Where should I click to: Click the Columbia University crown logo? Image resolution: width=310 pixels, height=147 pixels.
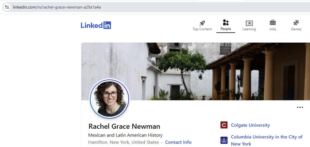coord(224,140)
